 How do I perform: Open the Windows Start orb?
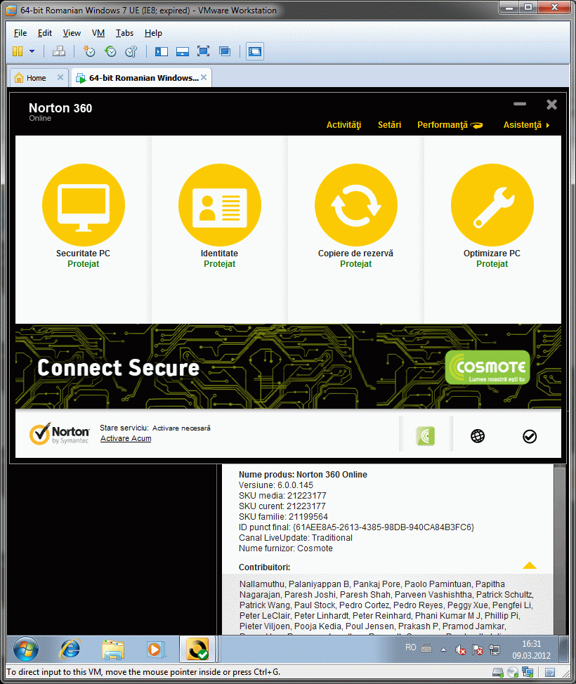coord(26,649)
